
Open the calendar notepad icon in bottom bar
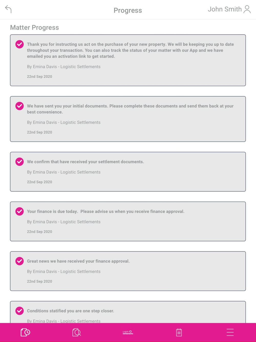point(179,332)
